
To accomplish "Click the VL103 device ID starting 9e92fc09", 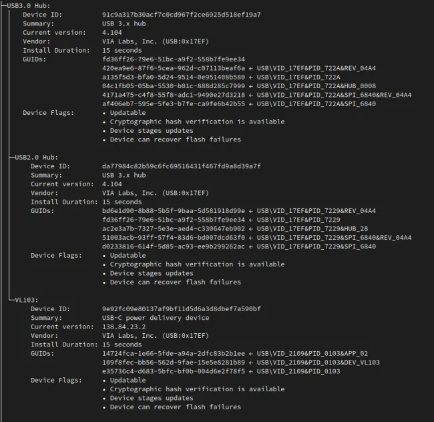I will (182, 309).
